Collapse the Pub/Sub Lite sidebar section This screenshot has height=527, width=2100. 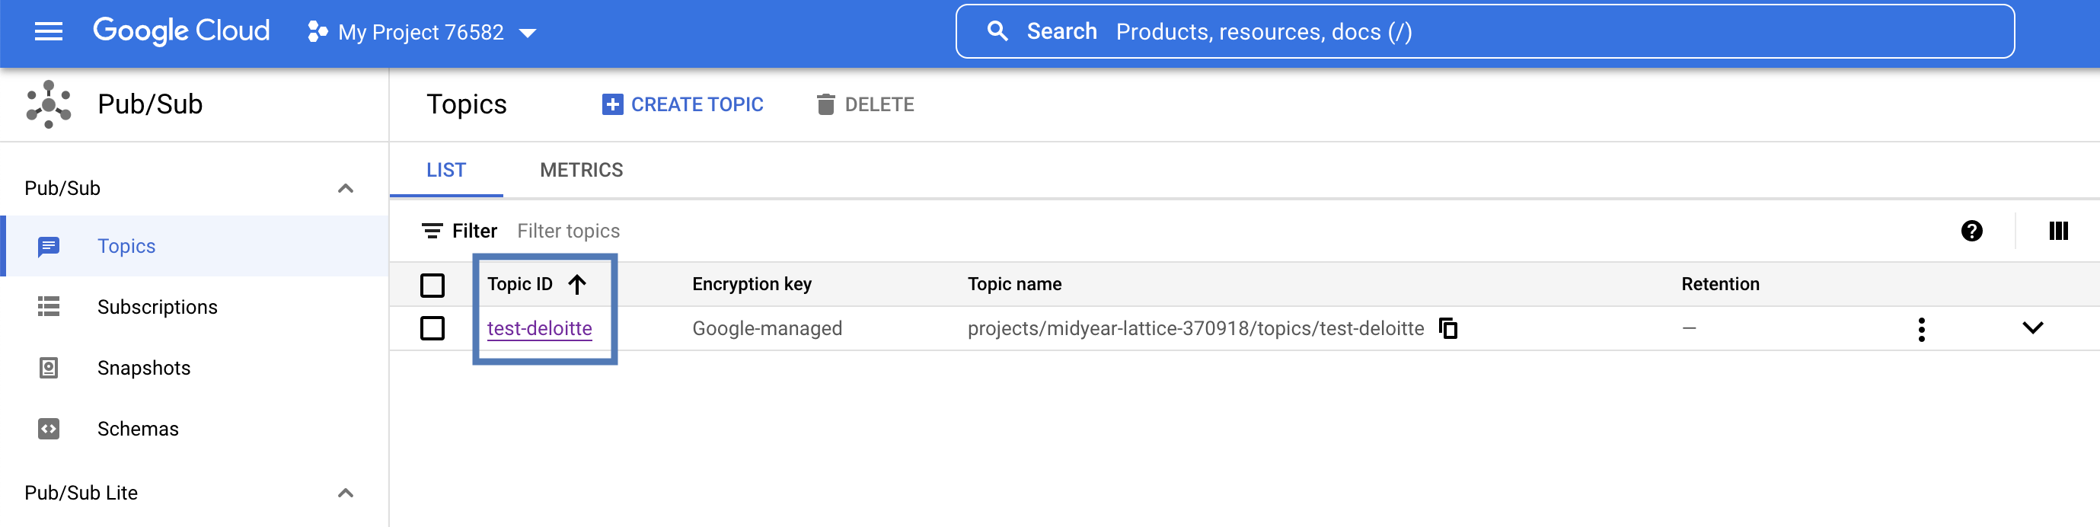point(346,493)
